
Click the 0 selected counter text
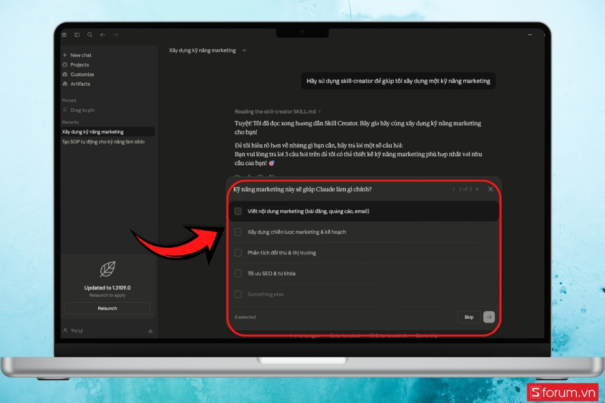coord(246,317)
